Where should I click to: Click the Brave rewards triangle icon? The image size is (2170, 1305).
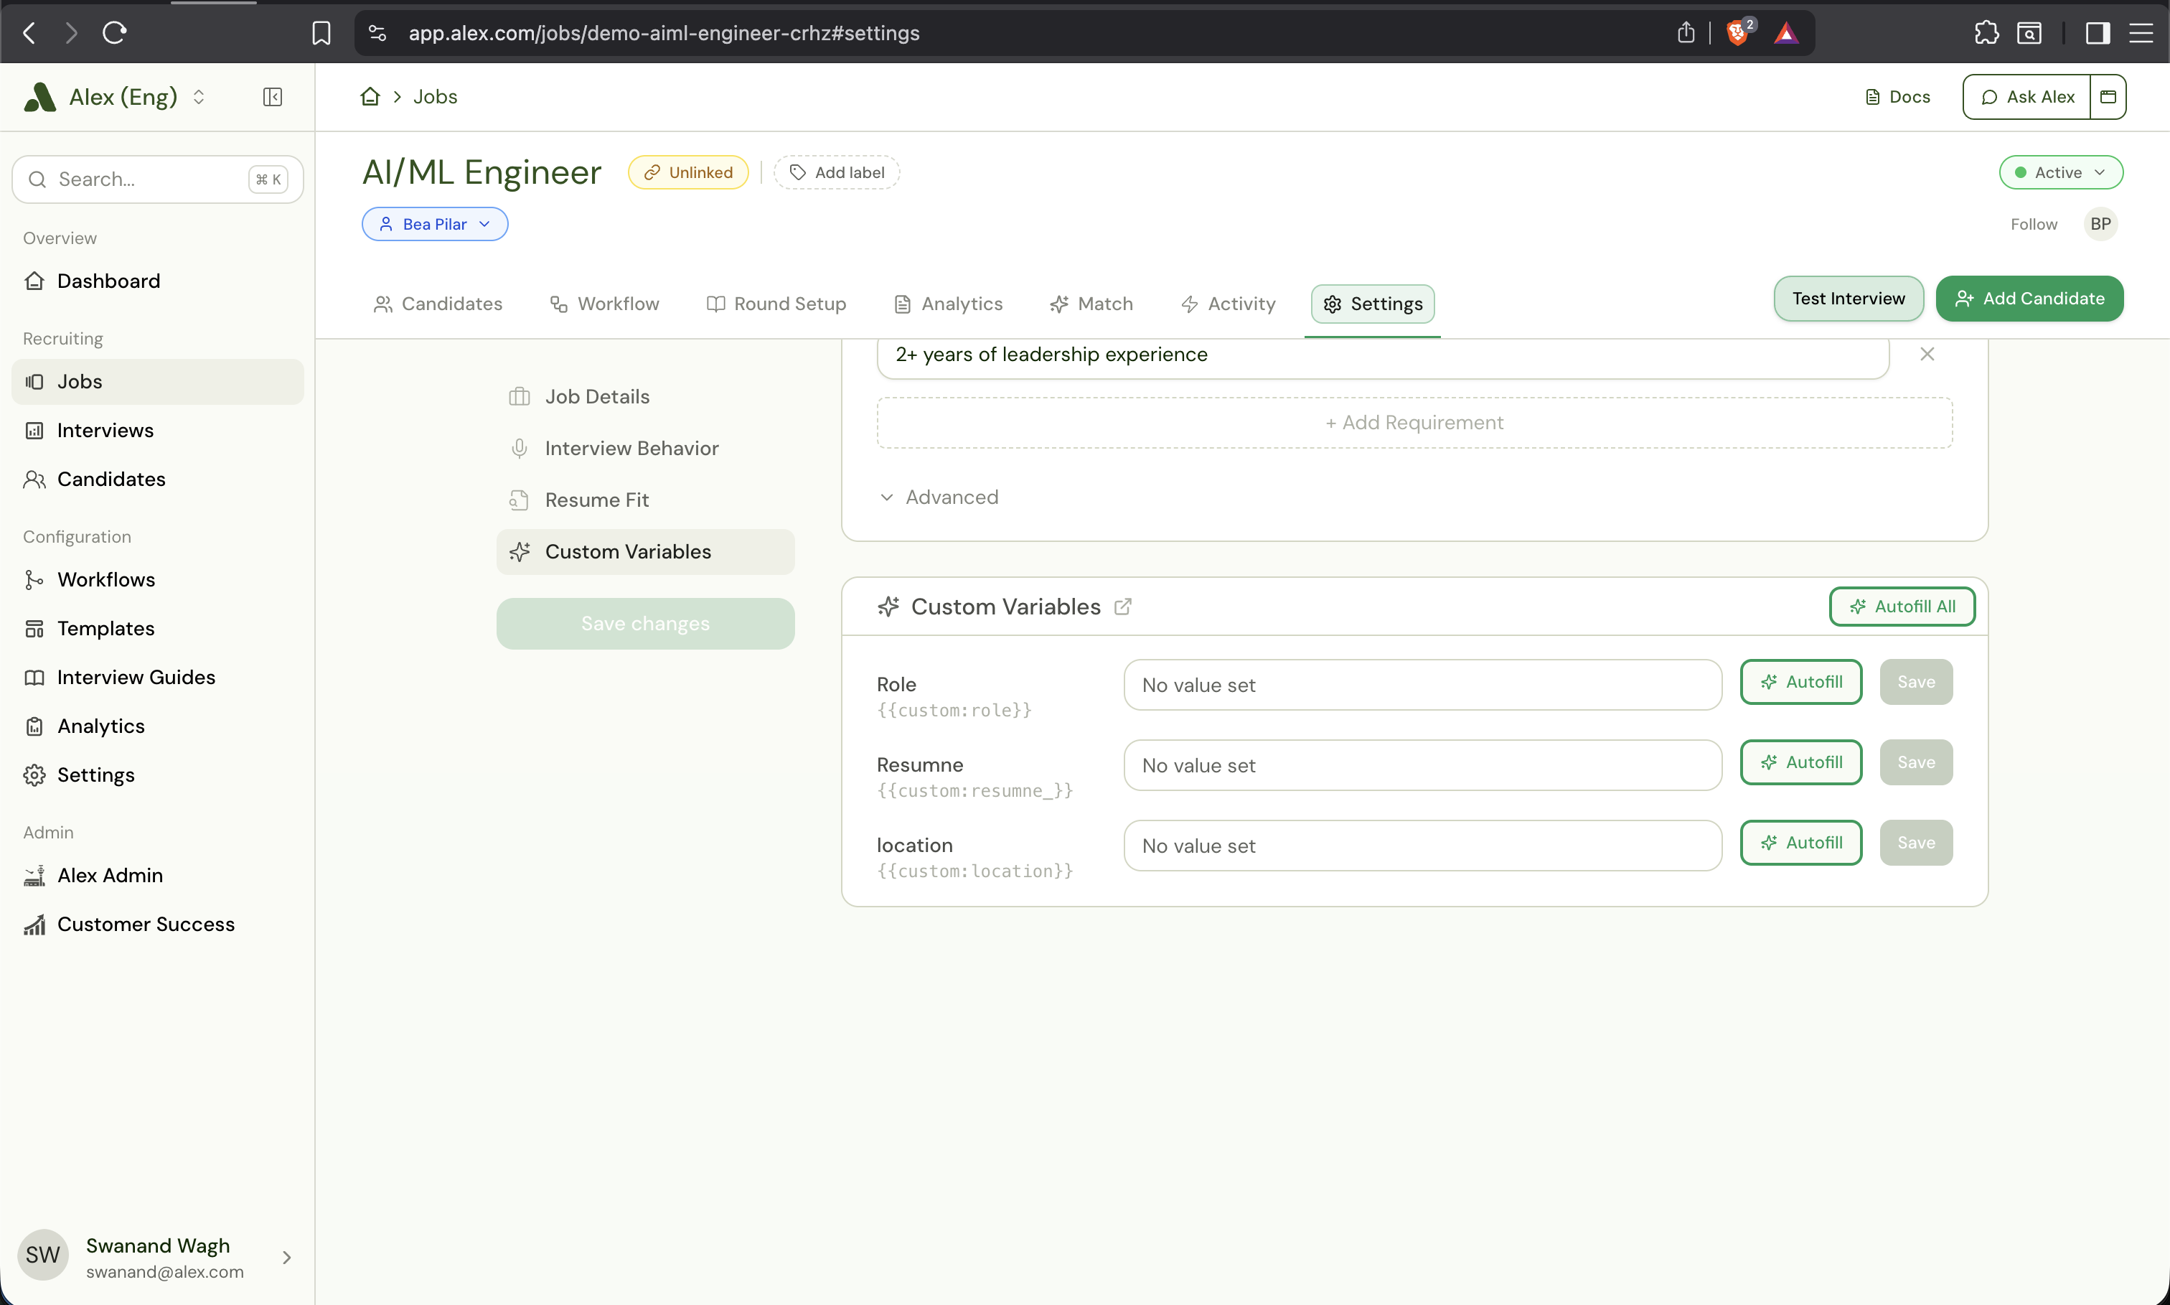pyautogui.click(x=1786, y=34)
